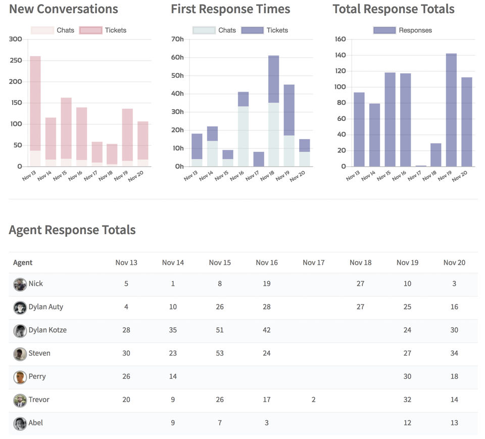Click the Agent column header

coord(23,262)
